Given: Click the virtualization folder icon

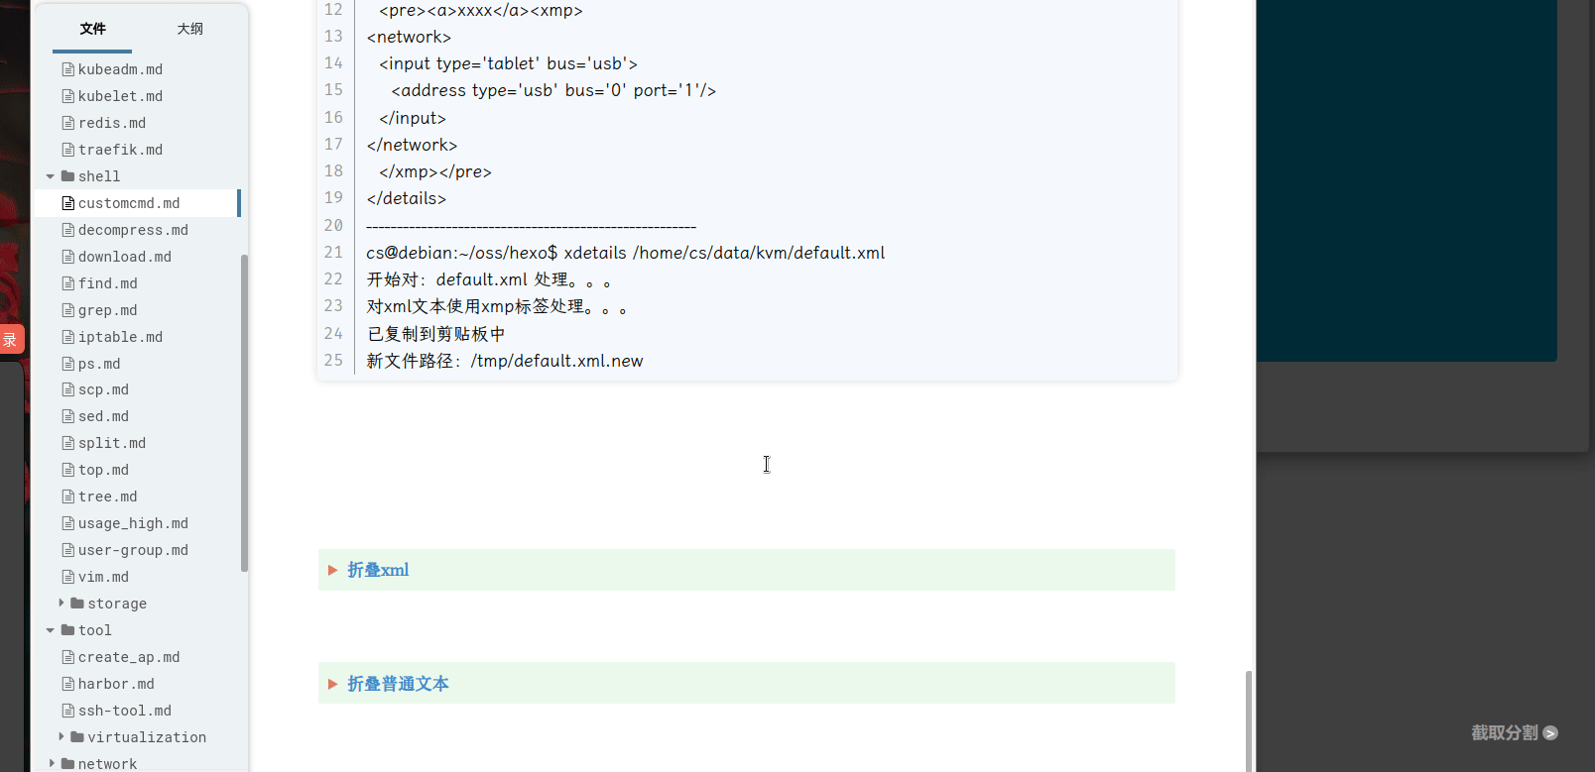Looking at the screenshot, I should coord(77,737).
